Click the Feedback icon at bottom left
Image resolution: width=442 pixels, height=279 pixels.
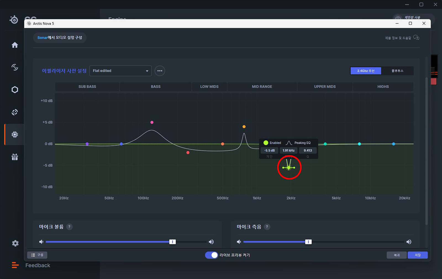coord(15,265)
